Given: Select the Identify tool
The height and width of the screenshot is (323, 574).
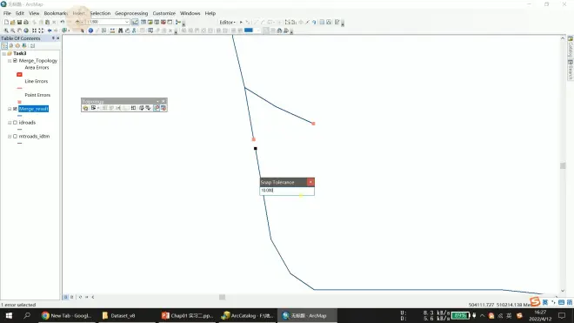Looking at the screenshot, I should [90, 30].
